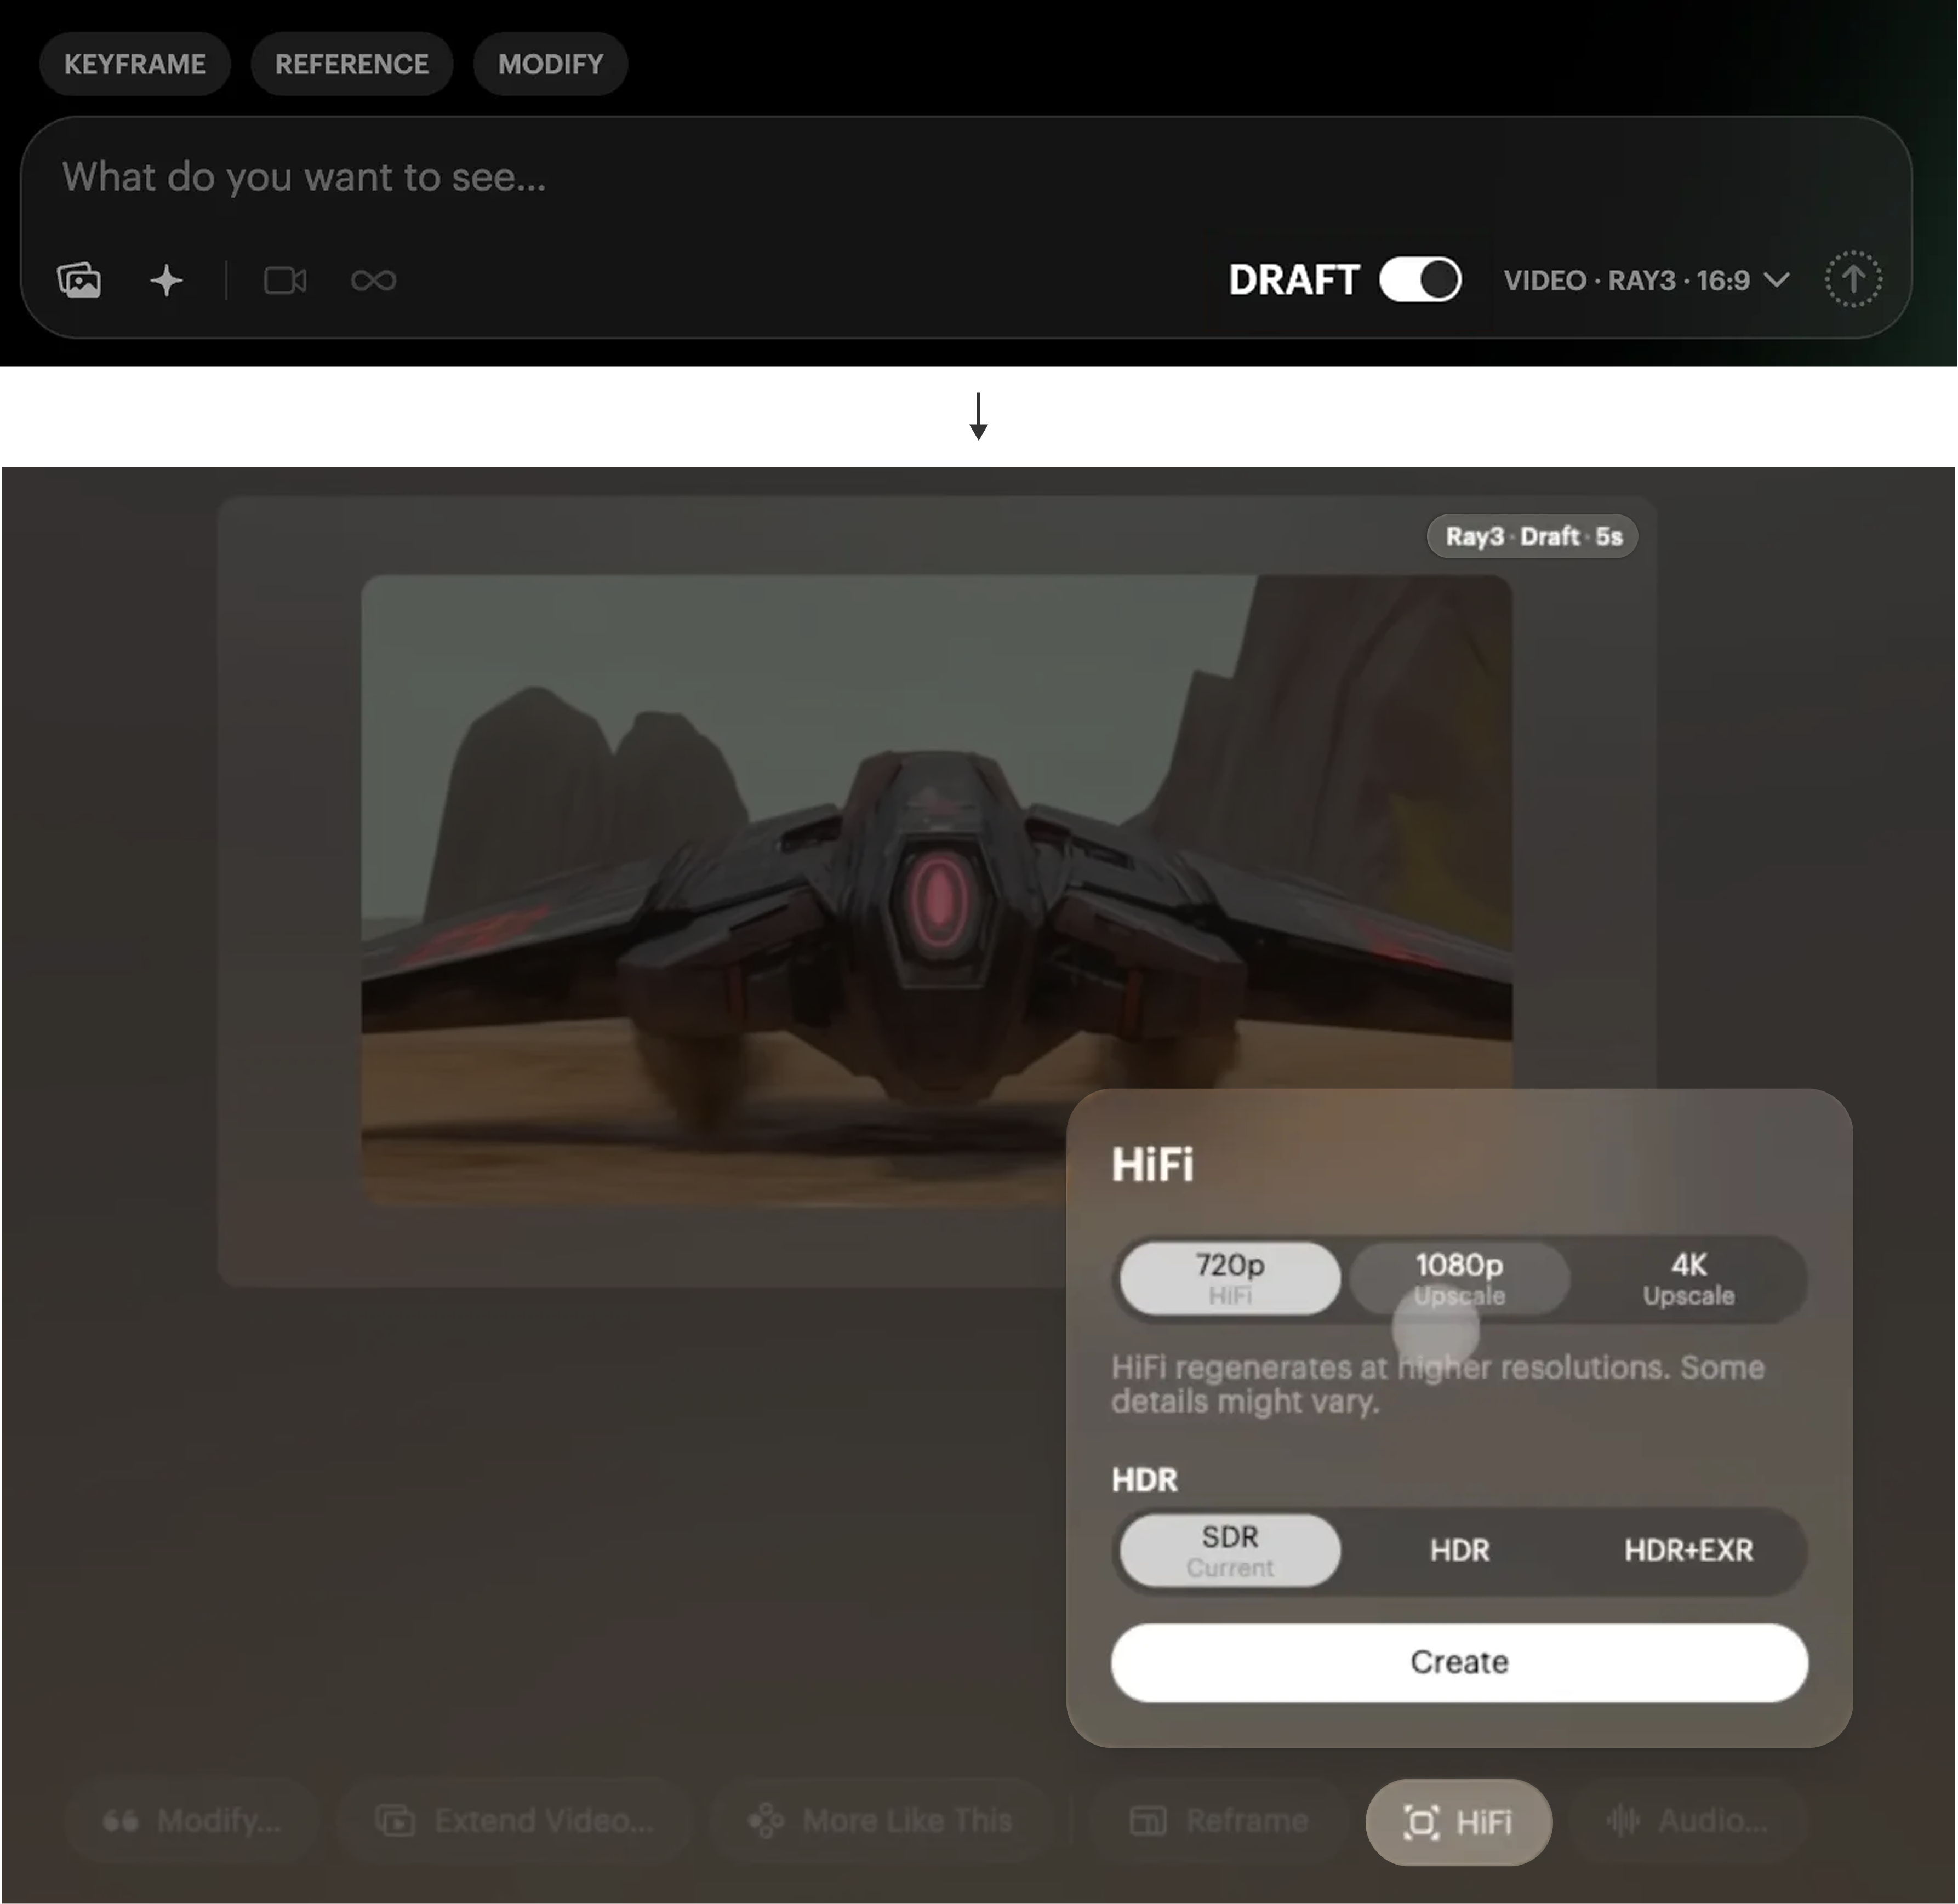Switch to the KEYFRAME tab
The width and height of the screenshot is (1958, 1904).
(135, 64)
